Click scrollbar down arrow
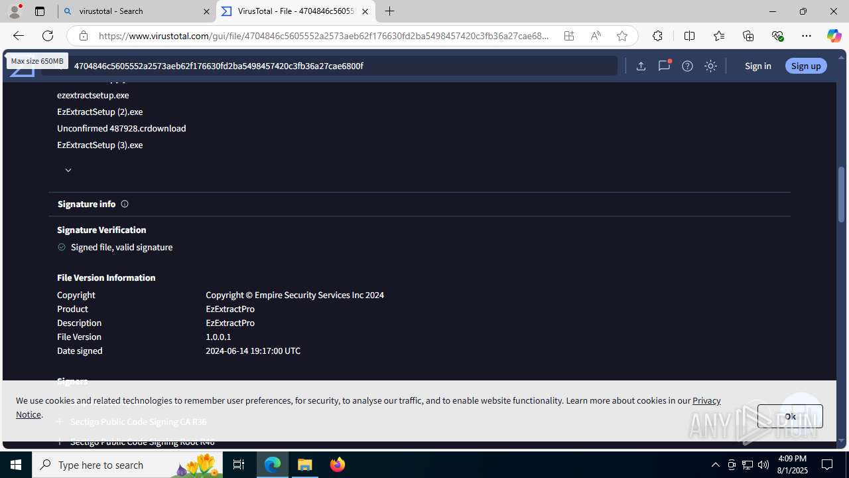The width and height of the screenshot is (849, 478). 841,440
